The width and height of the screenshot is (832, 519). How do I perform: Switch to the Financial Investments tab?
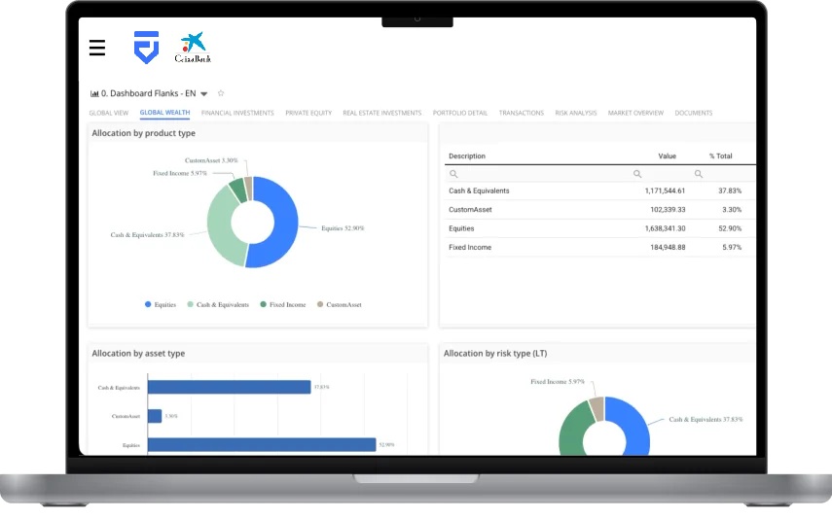pos(237,113)
